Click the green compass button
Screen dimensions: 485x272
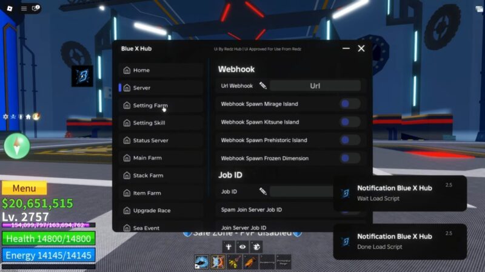pos(17,146)
